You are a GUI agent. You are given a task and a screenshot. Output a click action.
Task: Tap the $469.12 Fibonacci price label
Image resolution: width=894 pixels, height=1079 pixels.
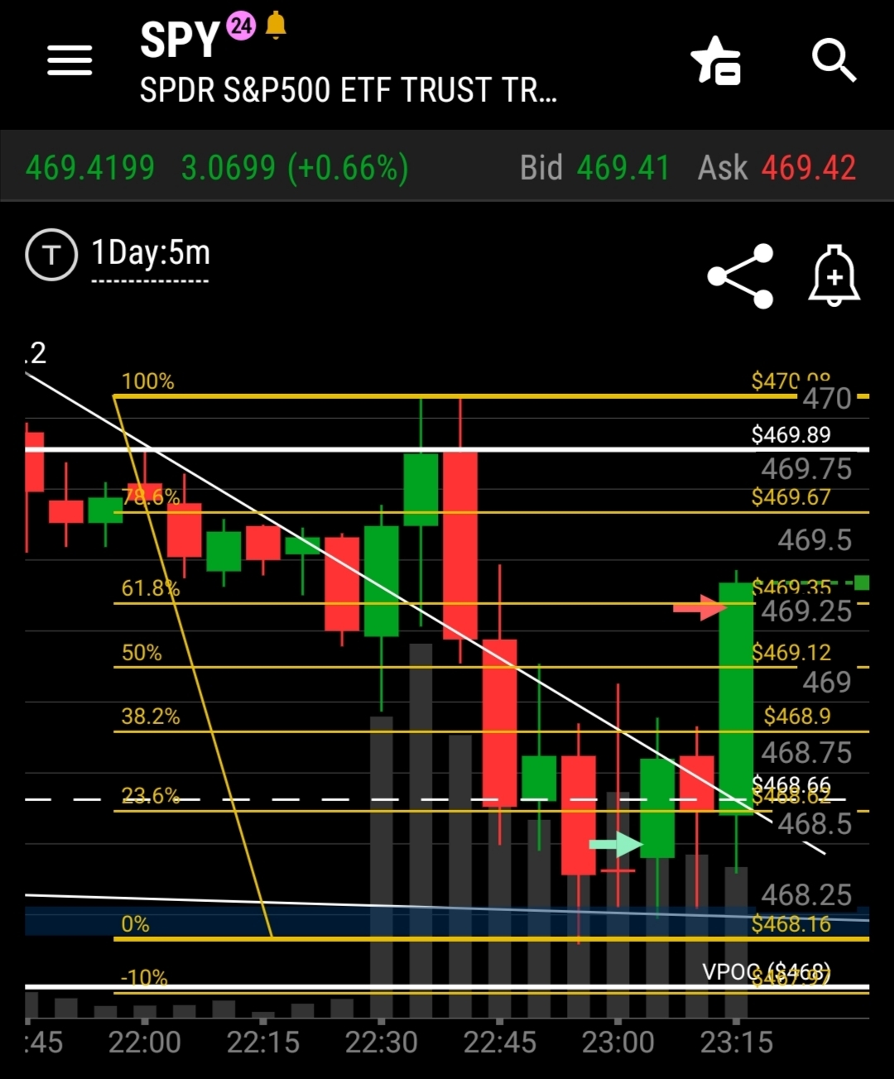pos(791,653)
